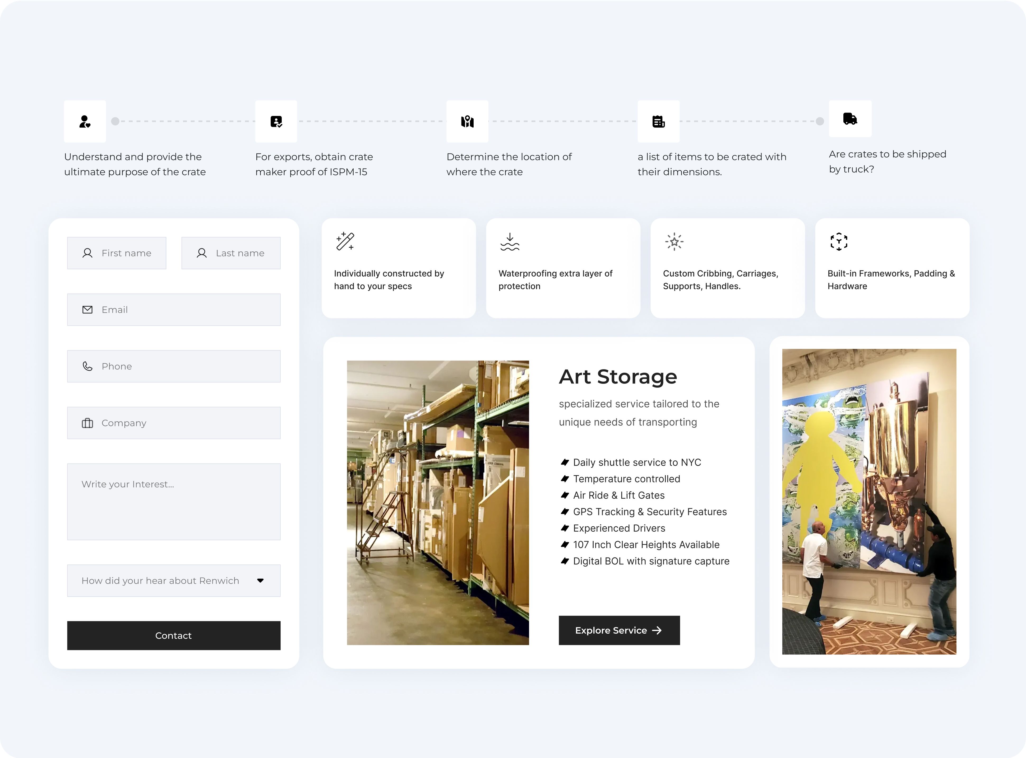Viewport: 1026px width, 758px height.
Task: Click the magic wand feature icon
Action: [345, 241]
